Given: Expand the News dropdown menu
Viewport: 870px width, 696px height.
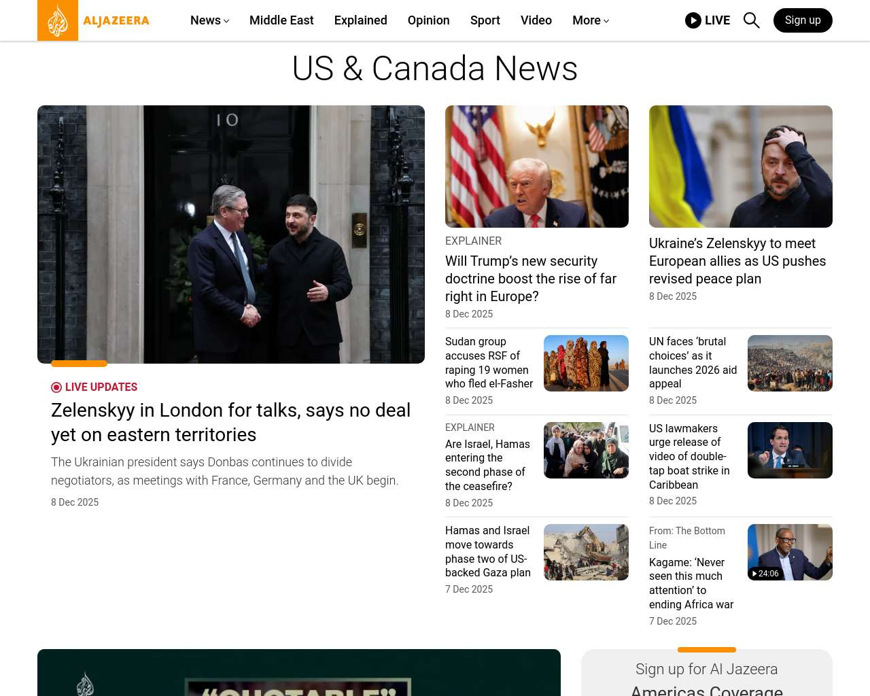Looking at the screenshot, I should (x=209, y=20).
